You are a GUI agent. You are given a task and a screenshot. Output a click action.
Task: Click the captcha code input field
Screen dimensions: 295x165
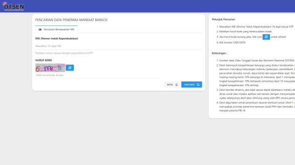[x=98, y=75]
